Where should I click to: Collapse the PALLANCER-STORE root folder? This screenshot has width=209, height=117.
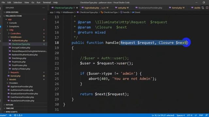[25, 16]
